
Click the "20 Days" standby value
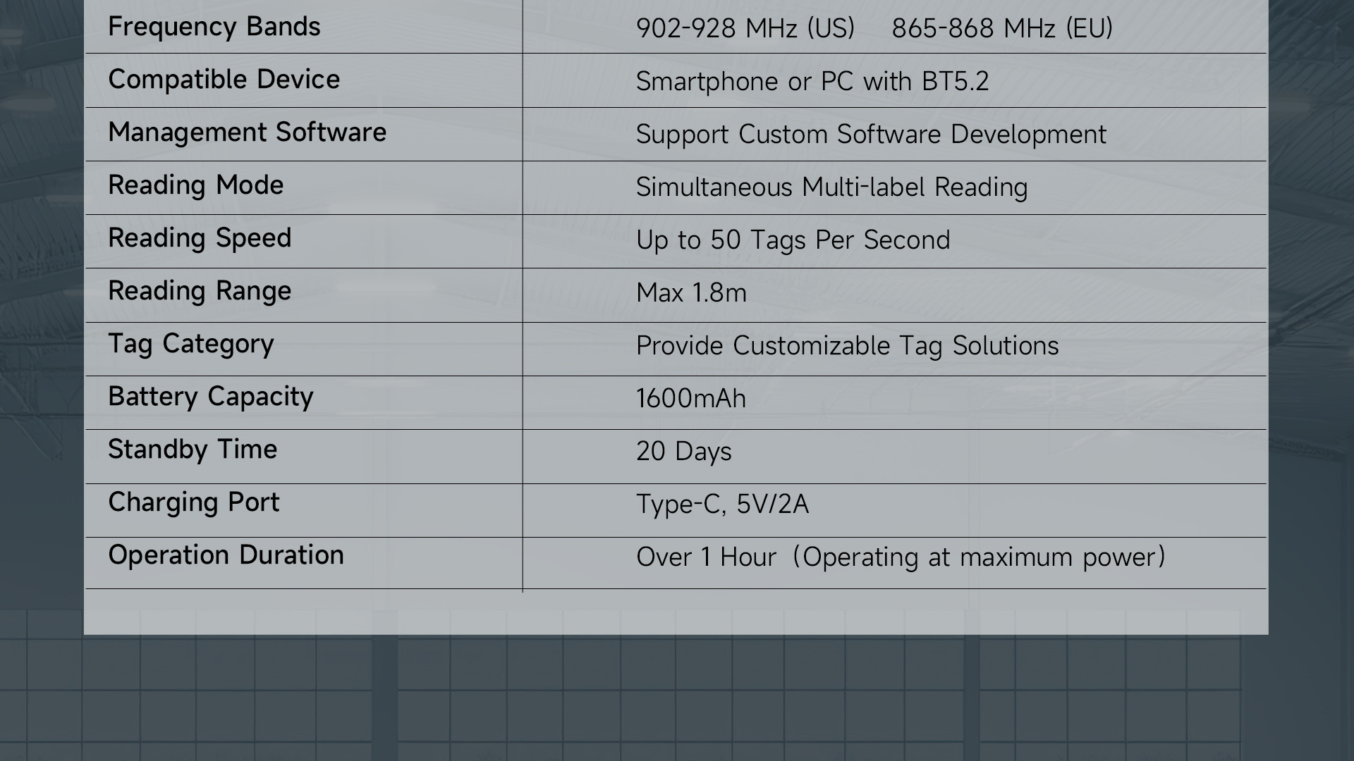click(683, 452)
